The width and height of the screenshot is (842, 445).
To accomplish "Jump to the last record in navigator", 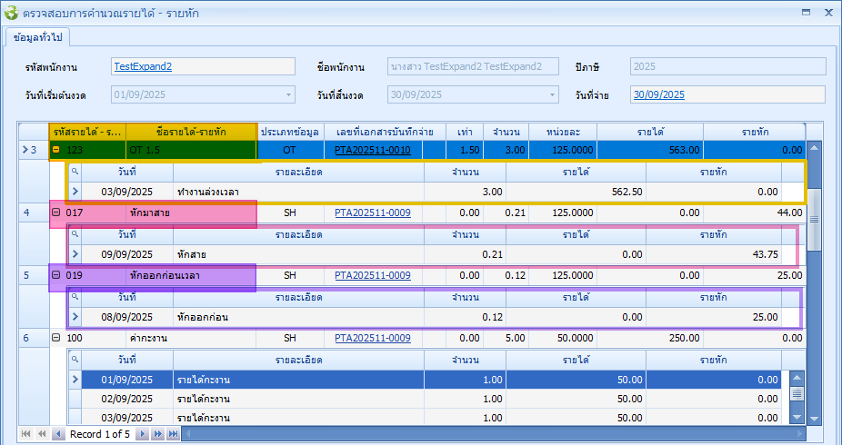I will point(173,435).
